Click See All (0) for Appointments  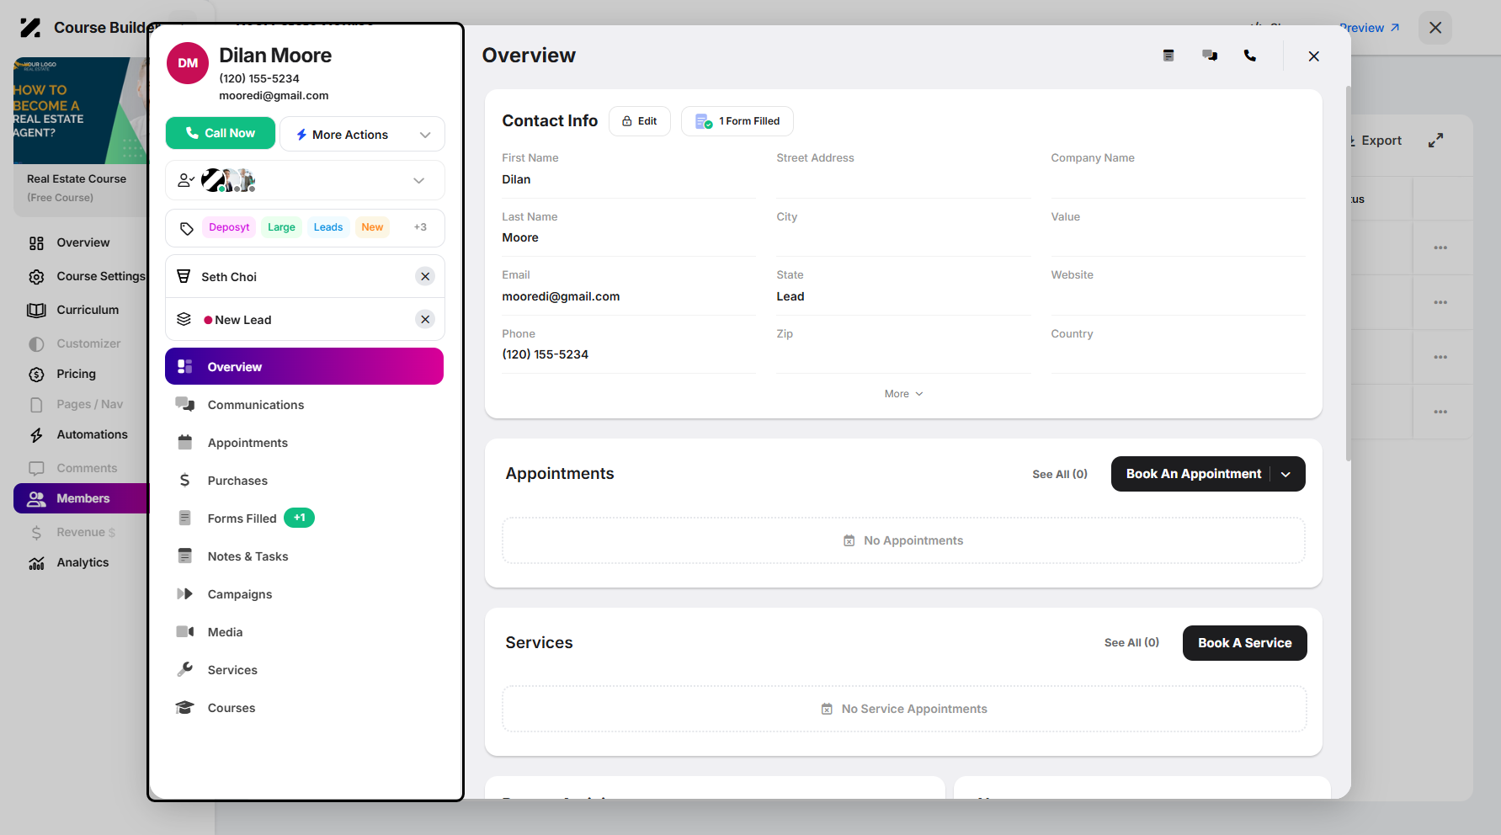pos(1060,474)
